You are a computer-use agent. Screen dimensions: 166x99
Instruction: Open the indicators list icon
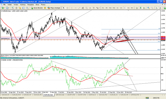(x=165, y=8)
